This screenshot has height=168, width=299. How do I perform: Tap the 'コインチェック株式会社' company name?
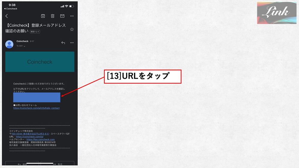(x=21, y=131)
